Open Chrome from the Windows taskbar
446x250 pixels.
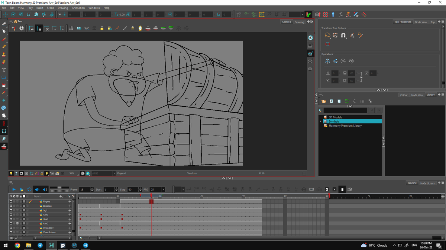[17, 245]
